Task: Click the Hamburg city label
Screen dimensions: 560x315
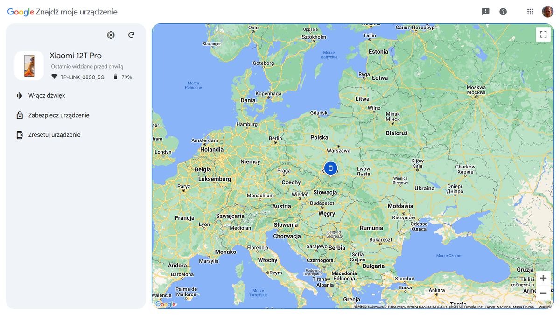Action: [x=247, y=125]
